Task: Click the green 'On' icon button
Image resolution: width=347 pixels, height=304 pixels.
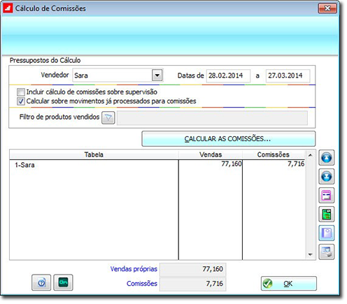Action: [x=63, y=282]
